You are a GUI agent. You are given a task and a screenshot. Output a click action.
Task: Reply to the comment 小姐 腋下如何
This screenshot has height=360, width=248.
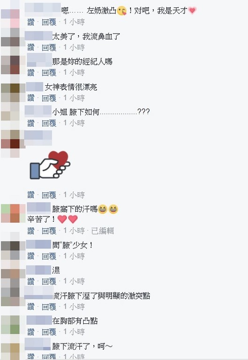click(49, 123)
